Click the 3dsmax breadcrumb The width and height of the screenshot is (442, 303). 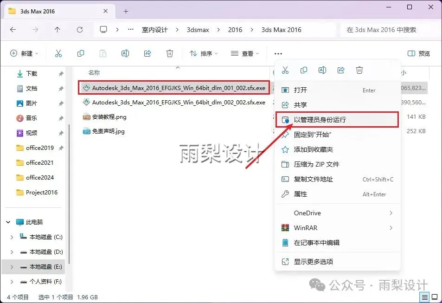coord(198,30)
